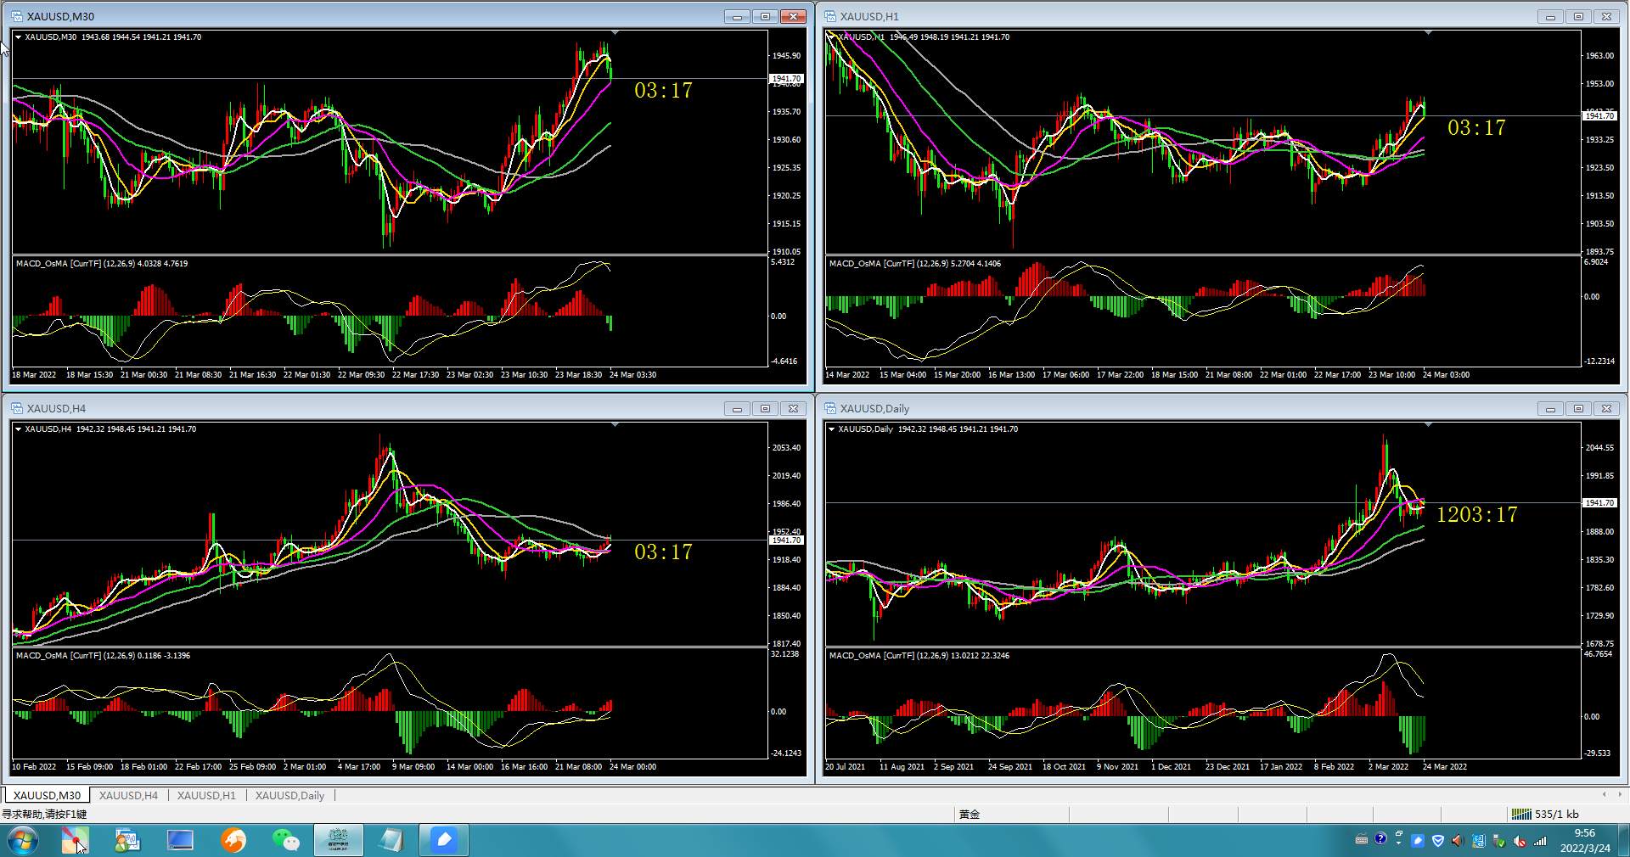Click the 1941.70 price tag on Daily chart
Image resolution: width=1630 pixels, height=857 pixels.
pos(1599,502)
